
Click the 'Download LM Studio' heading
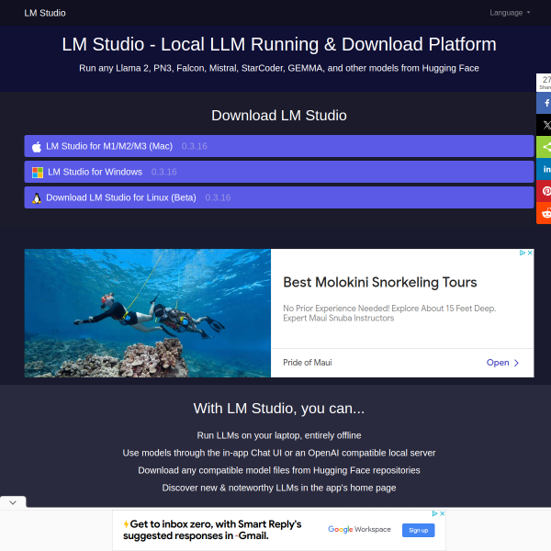pos(279,116)
